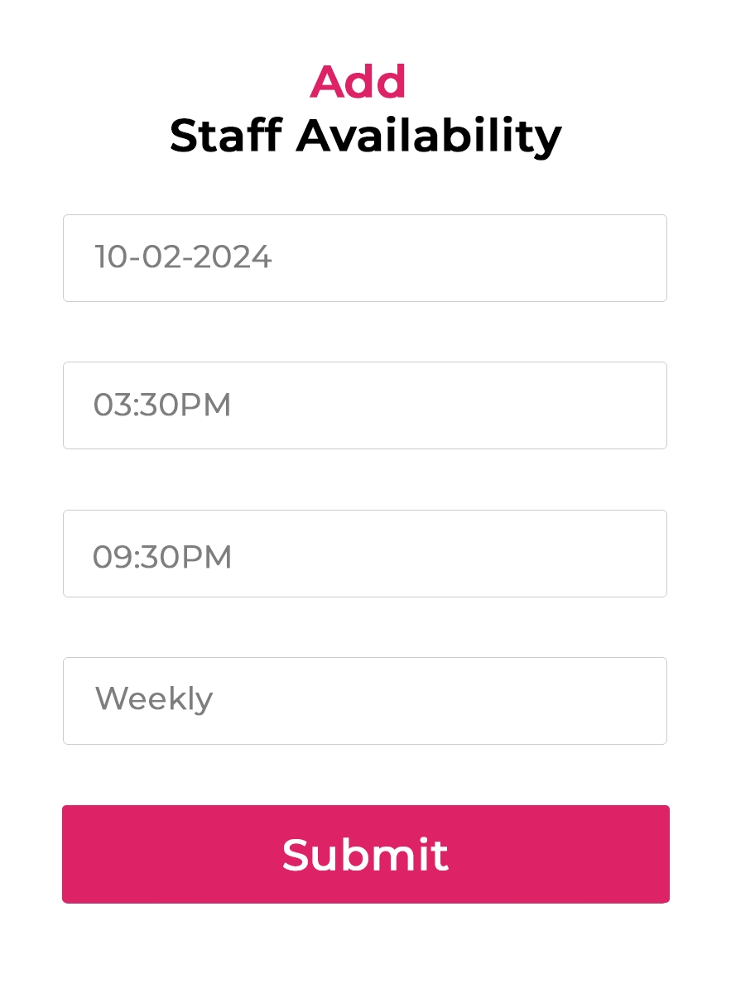The image size is (731, 993).
Task: Open the date picker showing 10-02-2024
Action: tap(365, 258)
